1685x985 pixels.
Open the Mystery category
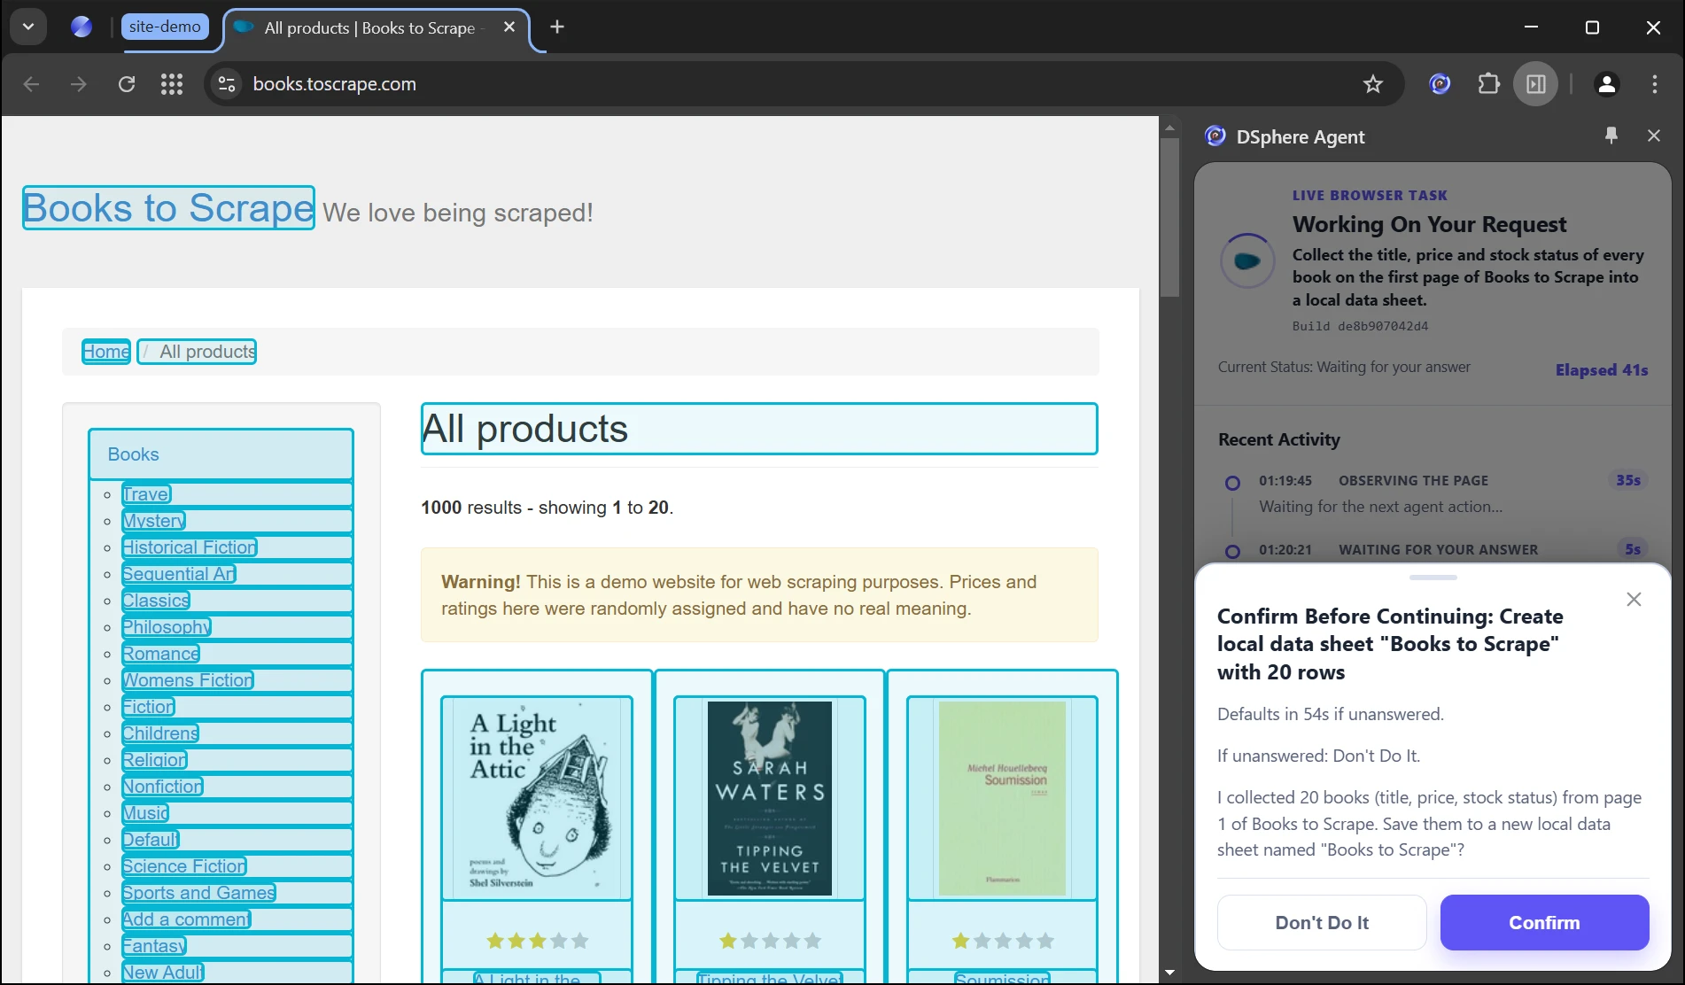[154, 521]
